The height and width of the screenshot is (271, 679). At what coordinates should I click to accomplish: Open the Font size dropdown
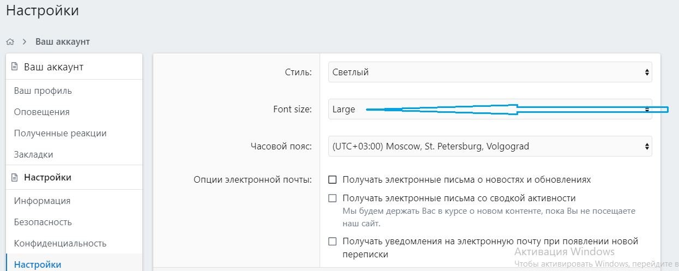tap(490, 109)
